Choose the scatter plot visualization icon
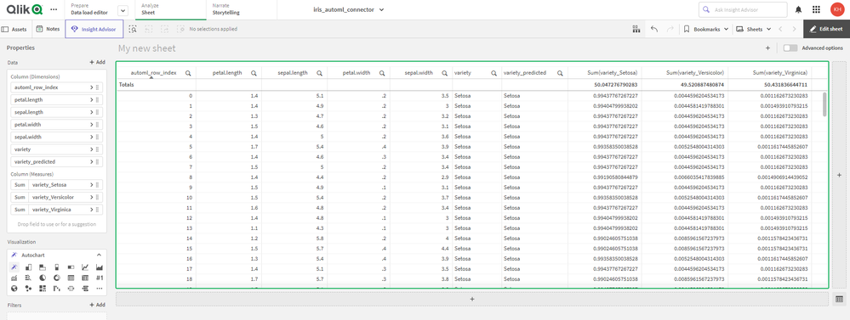Screen dimensions: 850x320 [29, 289]
